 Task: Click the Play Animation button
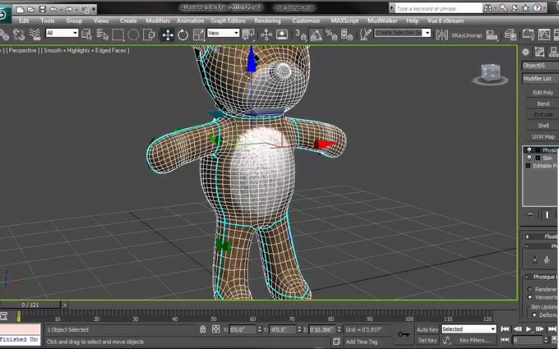(x=529, y=329)
